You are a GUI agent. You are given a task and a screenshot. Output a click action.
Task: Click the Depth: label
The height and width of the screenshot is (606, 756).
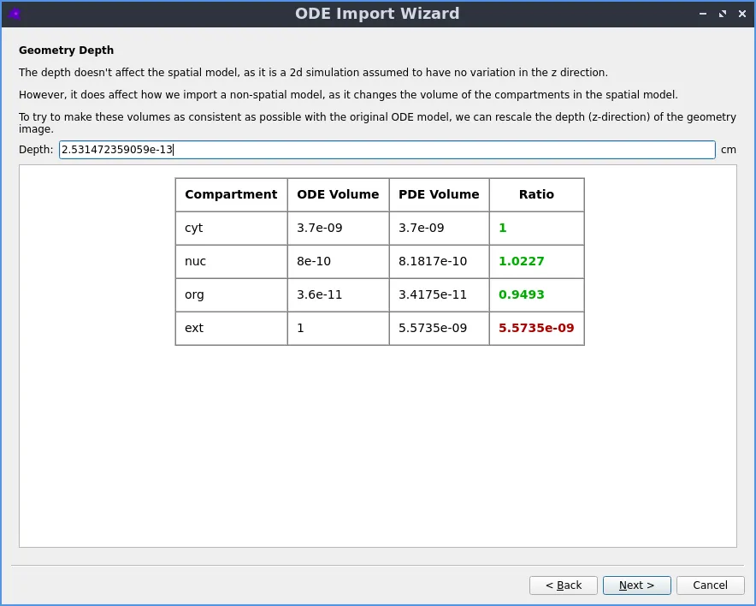click(x=36, y=150)
